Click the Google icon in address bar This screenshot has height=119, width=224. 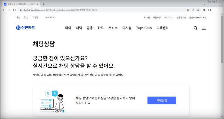188,10
